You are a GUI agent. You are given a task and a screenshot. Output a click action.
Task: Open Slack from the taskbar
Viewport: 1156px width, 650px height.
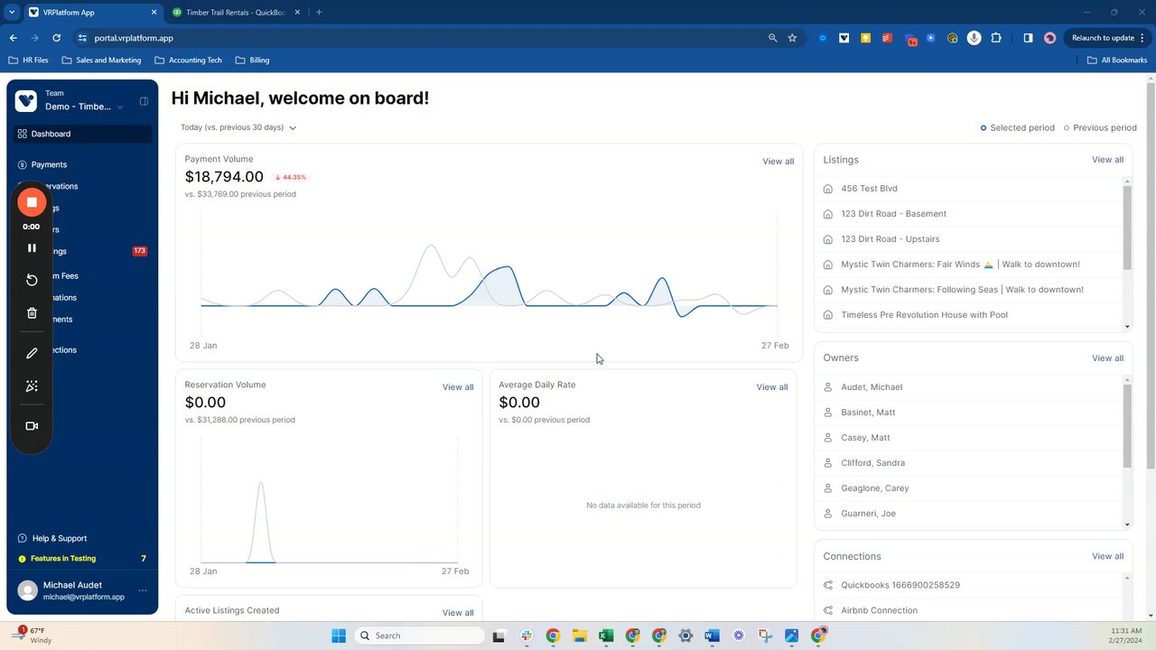pyautogui.click(x=526, y=636)
